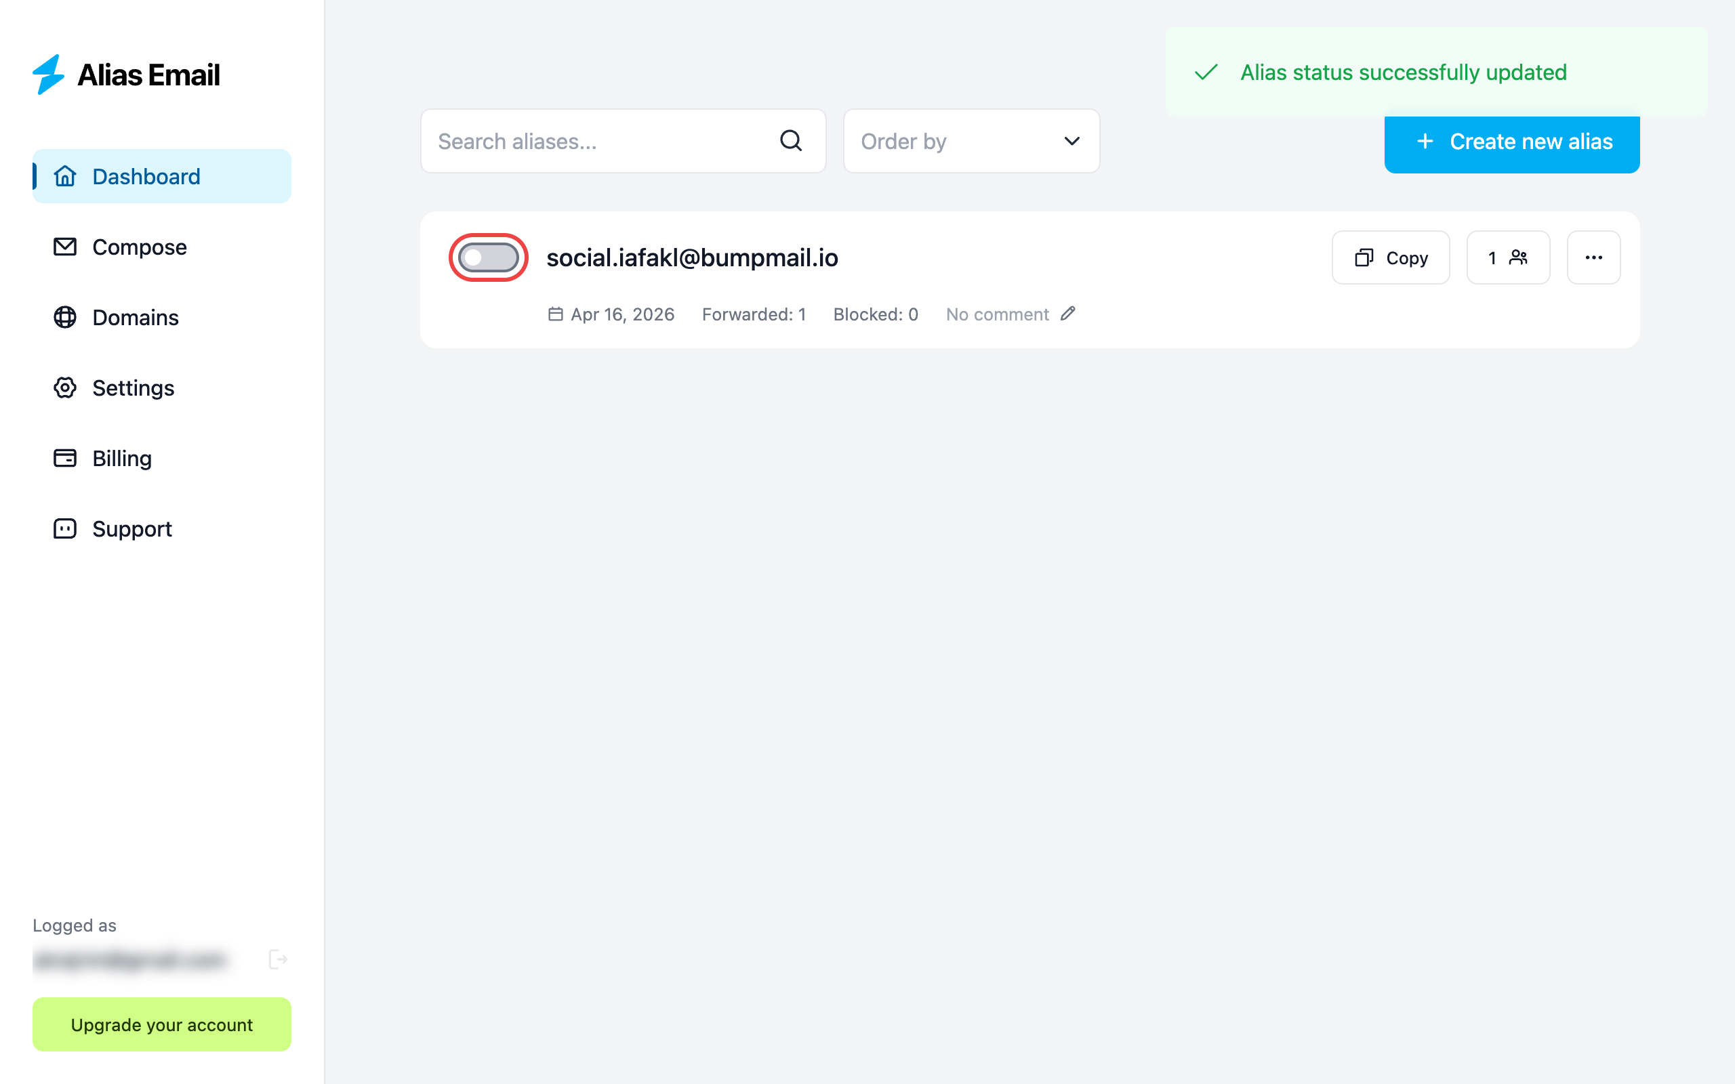Open the Support page
This screenshot has width=1735, height=1084.
[132, 529]
